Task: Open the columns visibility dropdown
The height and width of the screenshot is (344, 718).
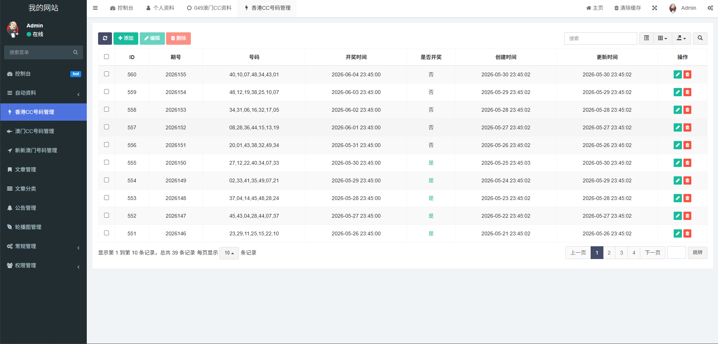Action: (x=663, y=38)
